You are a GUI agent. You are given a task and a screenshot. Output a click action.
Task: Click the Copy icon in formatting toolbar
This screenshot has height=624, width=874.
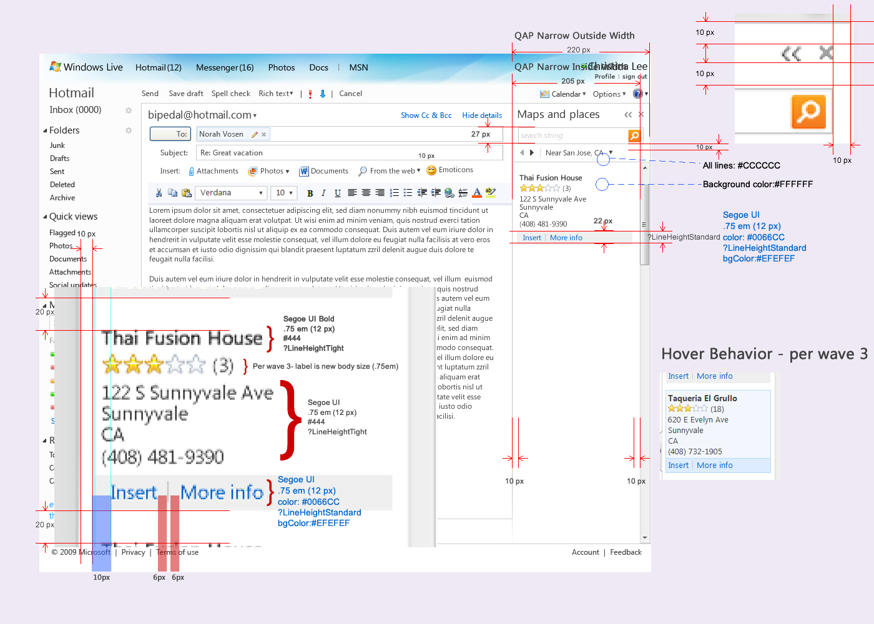(172, 193)
